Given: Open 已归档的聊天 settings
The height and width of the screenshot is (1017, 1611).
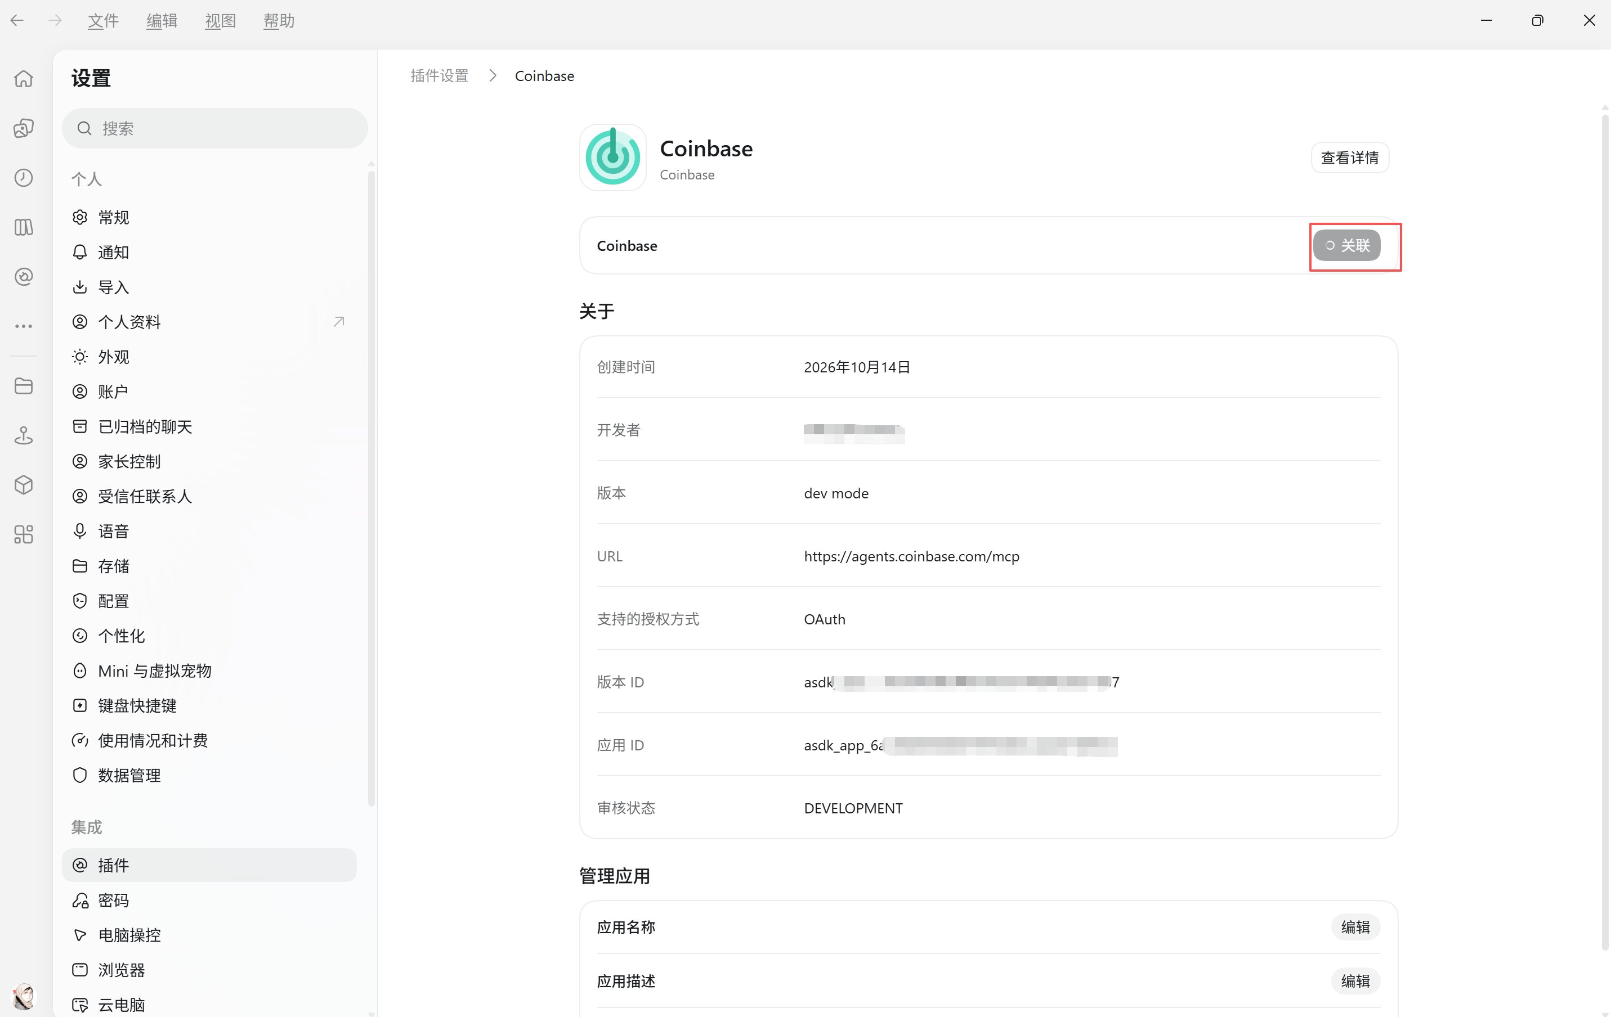Looking at the screenshot, I should (209, 426).
